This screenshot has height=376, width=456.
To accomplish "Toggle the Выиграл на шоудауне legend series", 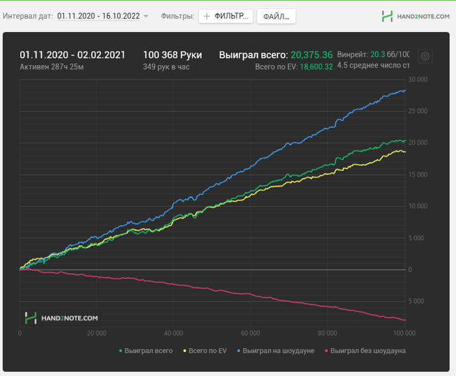I will click(x=276, y=351).
